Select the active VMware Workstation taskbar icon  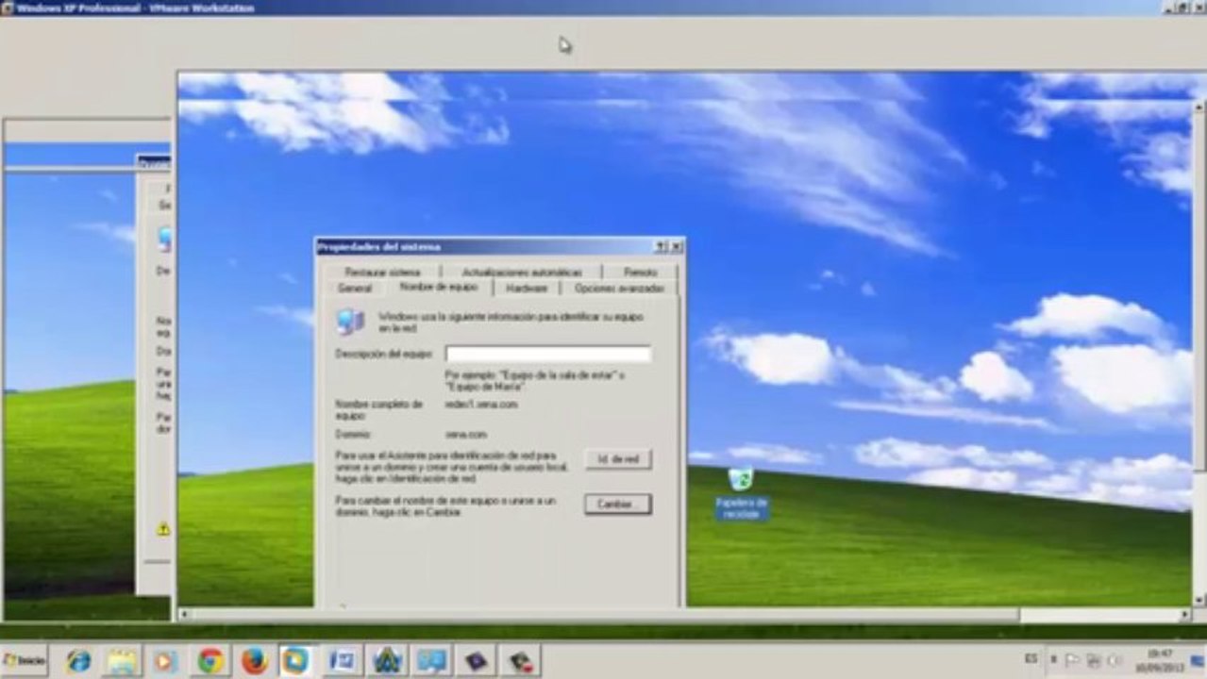coord(295,661)
